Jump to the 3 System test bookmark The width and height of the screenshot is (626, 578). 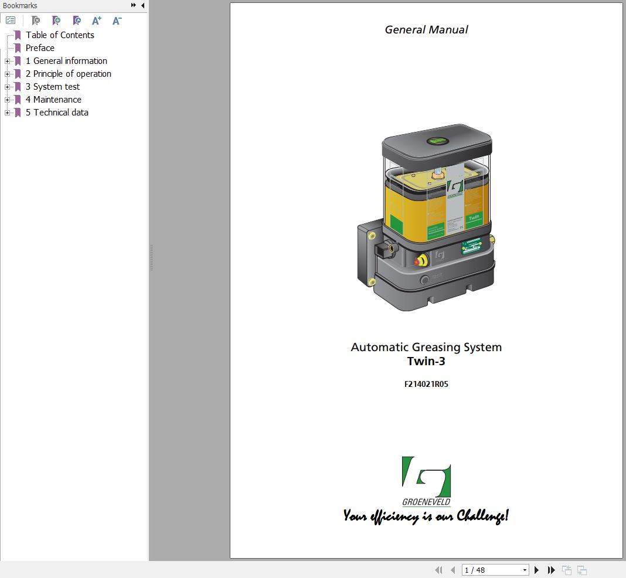pyautogui.click(x=52, y=87)
